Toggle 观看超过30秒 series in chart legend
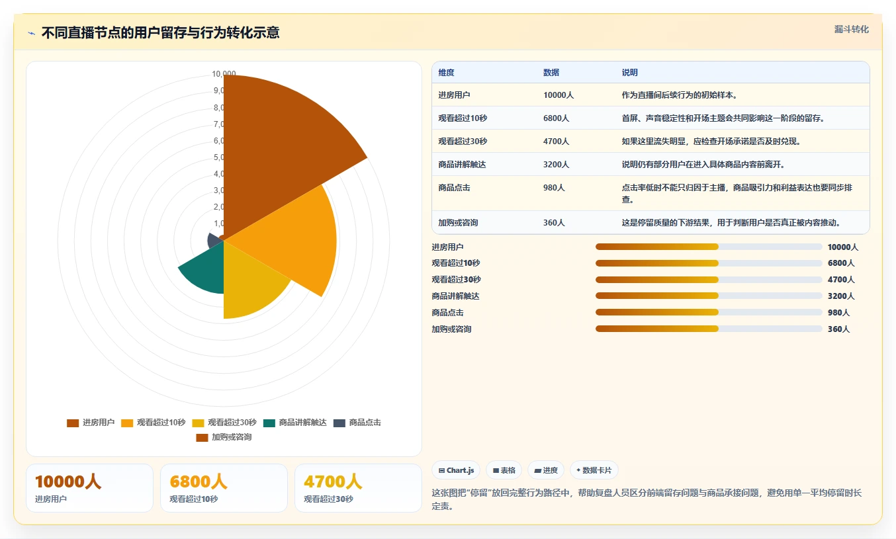 tap(224, 423)
